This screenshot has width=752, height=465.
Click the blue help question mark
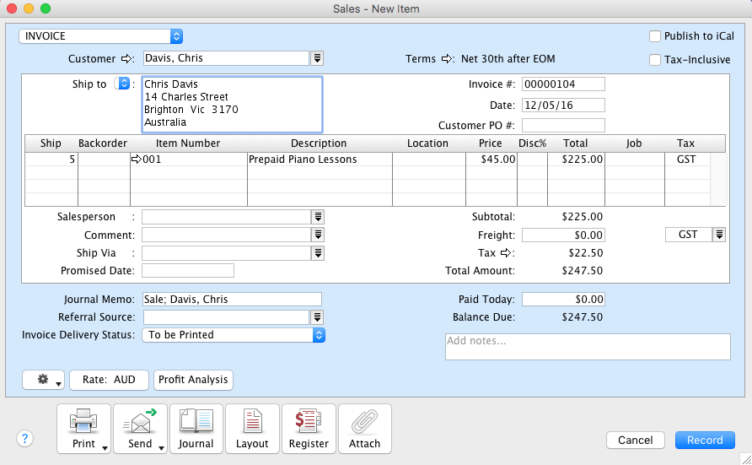coord(24,438)
